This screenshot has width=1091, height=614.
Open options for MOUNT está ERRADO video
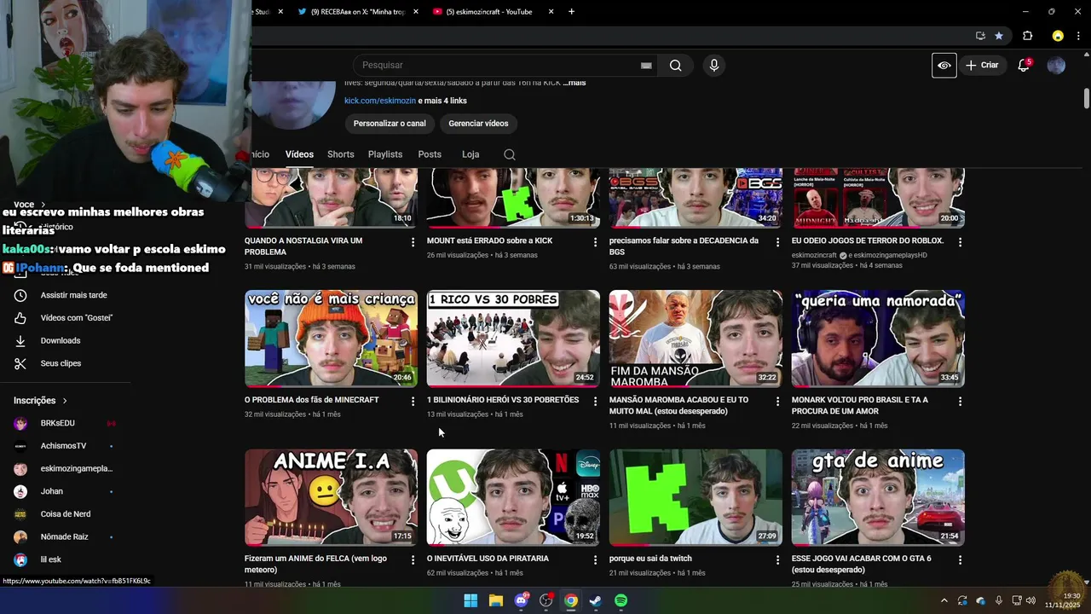point(595,242)
